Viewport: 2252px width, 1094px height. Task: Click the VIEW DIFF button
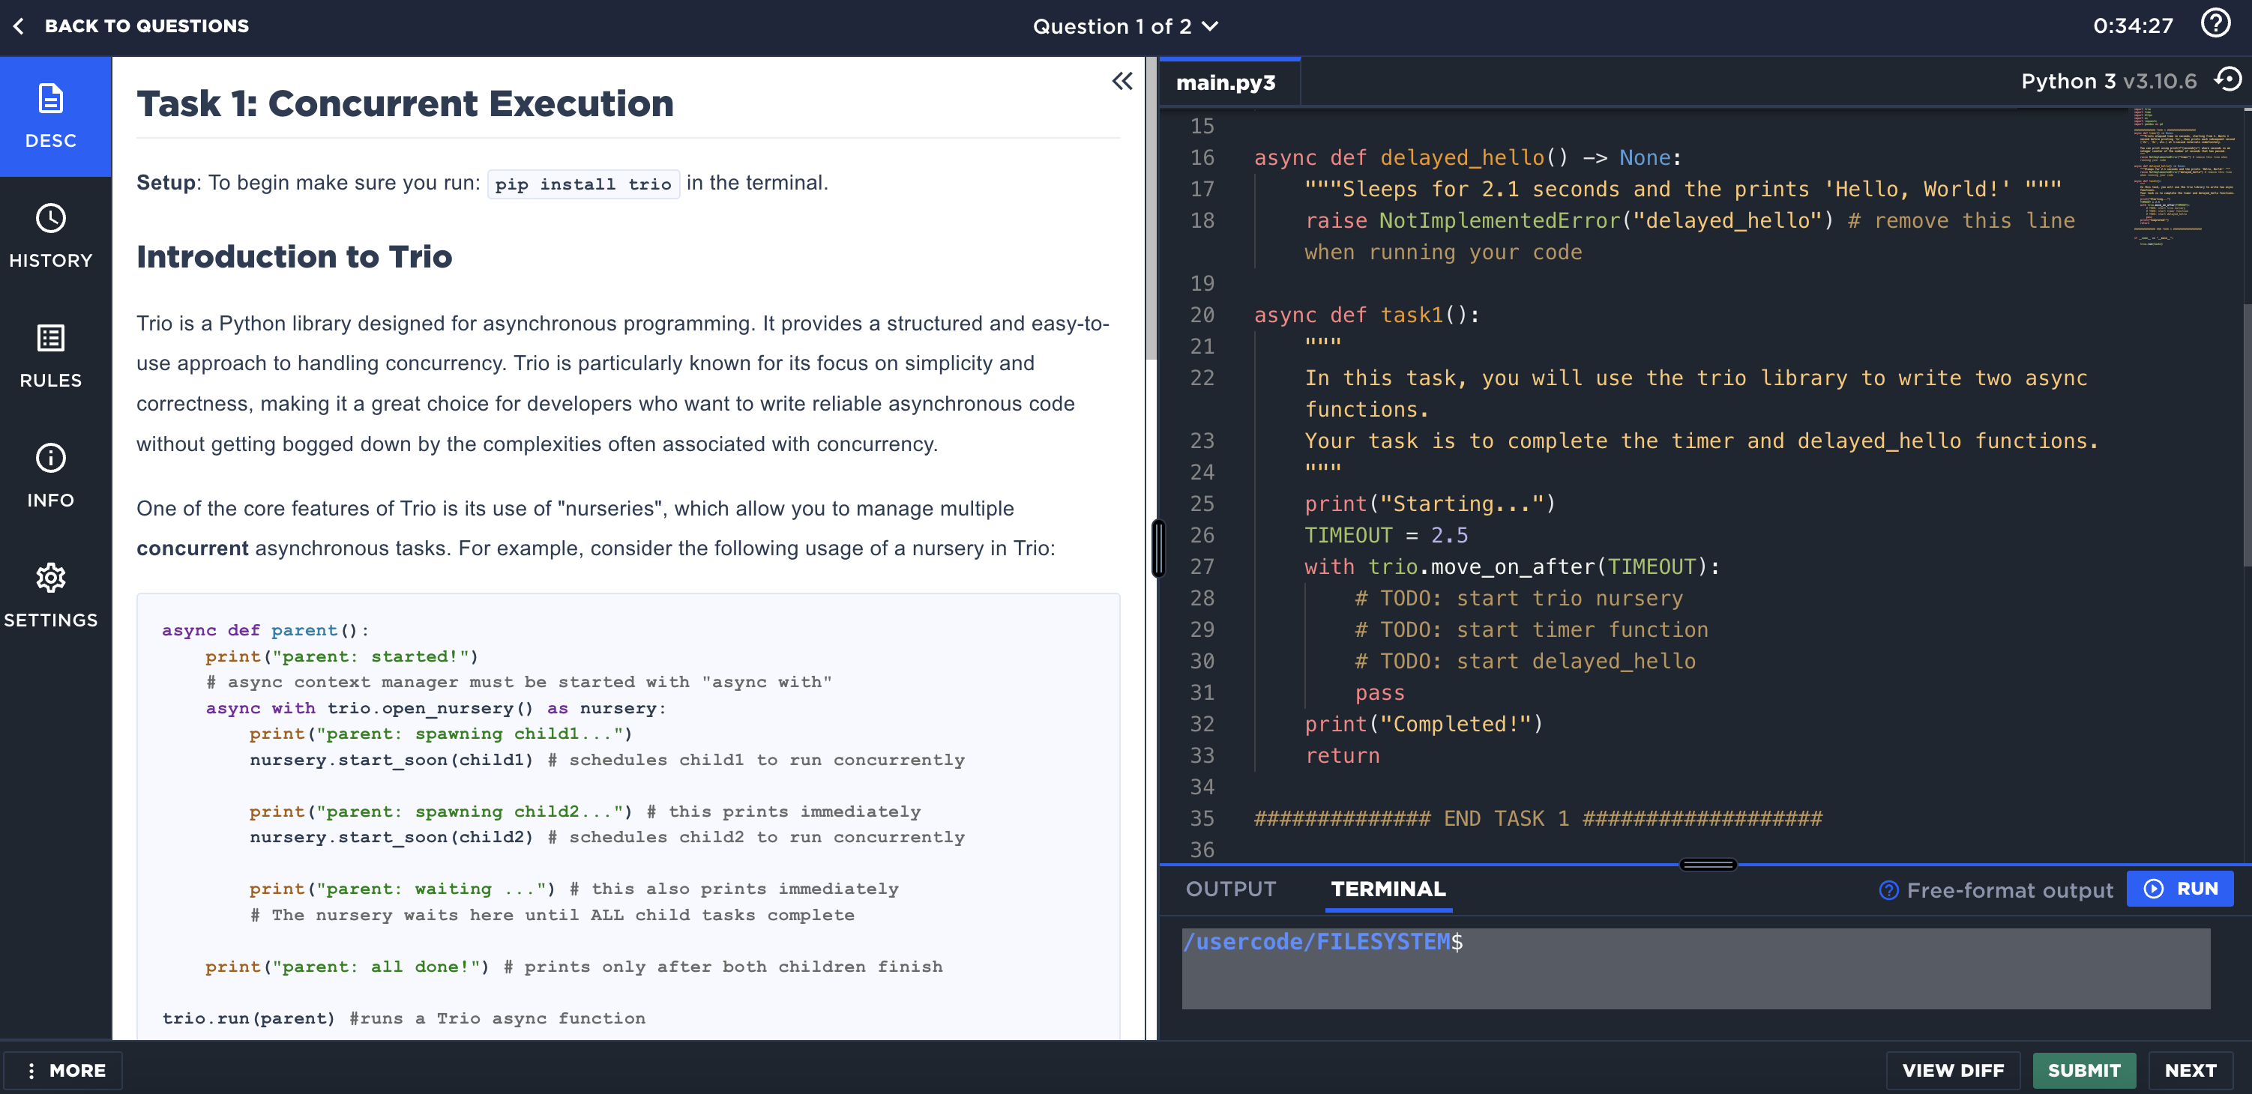[1952, 1071]
